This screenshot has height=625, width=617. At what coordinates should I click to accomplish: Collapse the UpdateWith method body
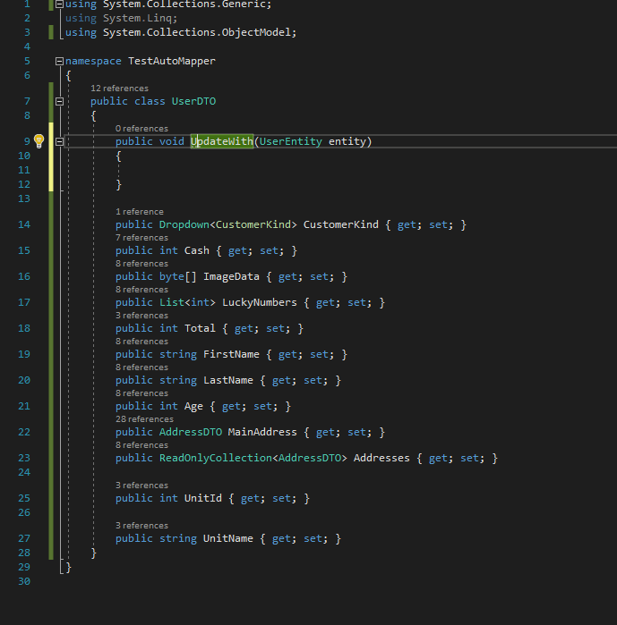pos(59,141)
